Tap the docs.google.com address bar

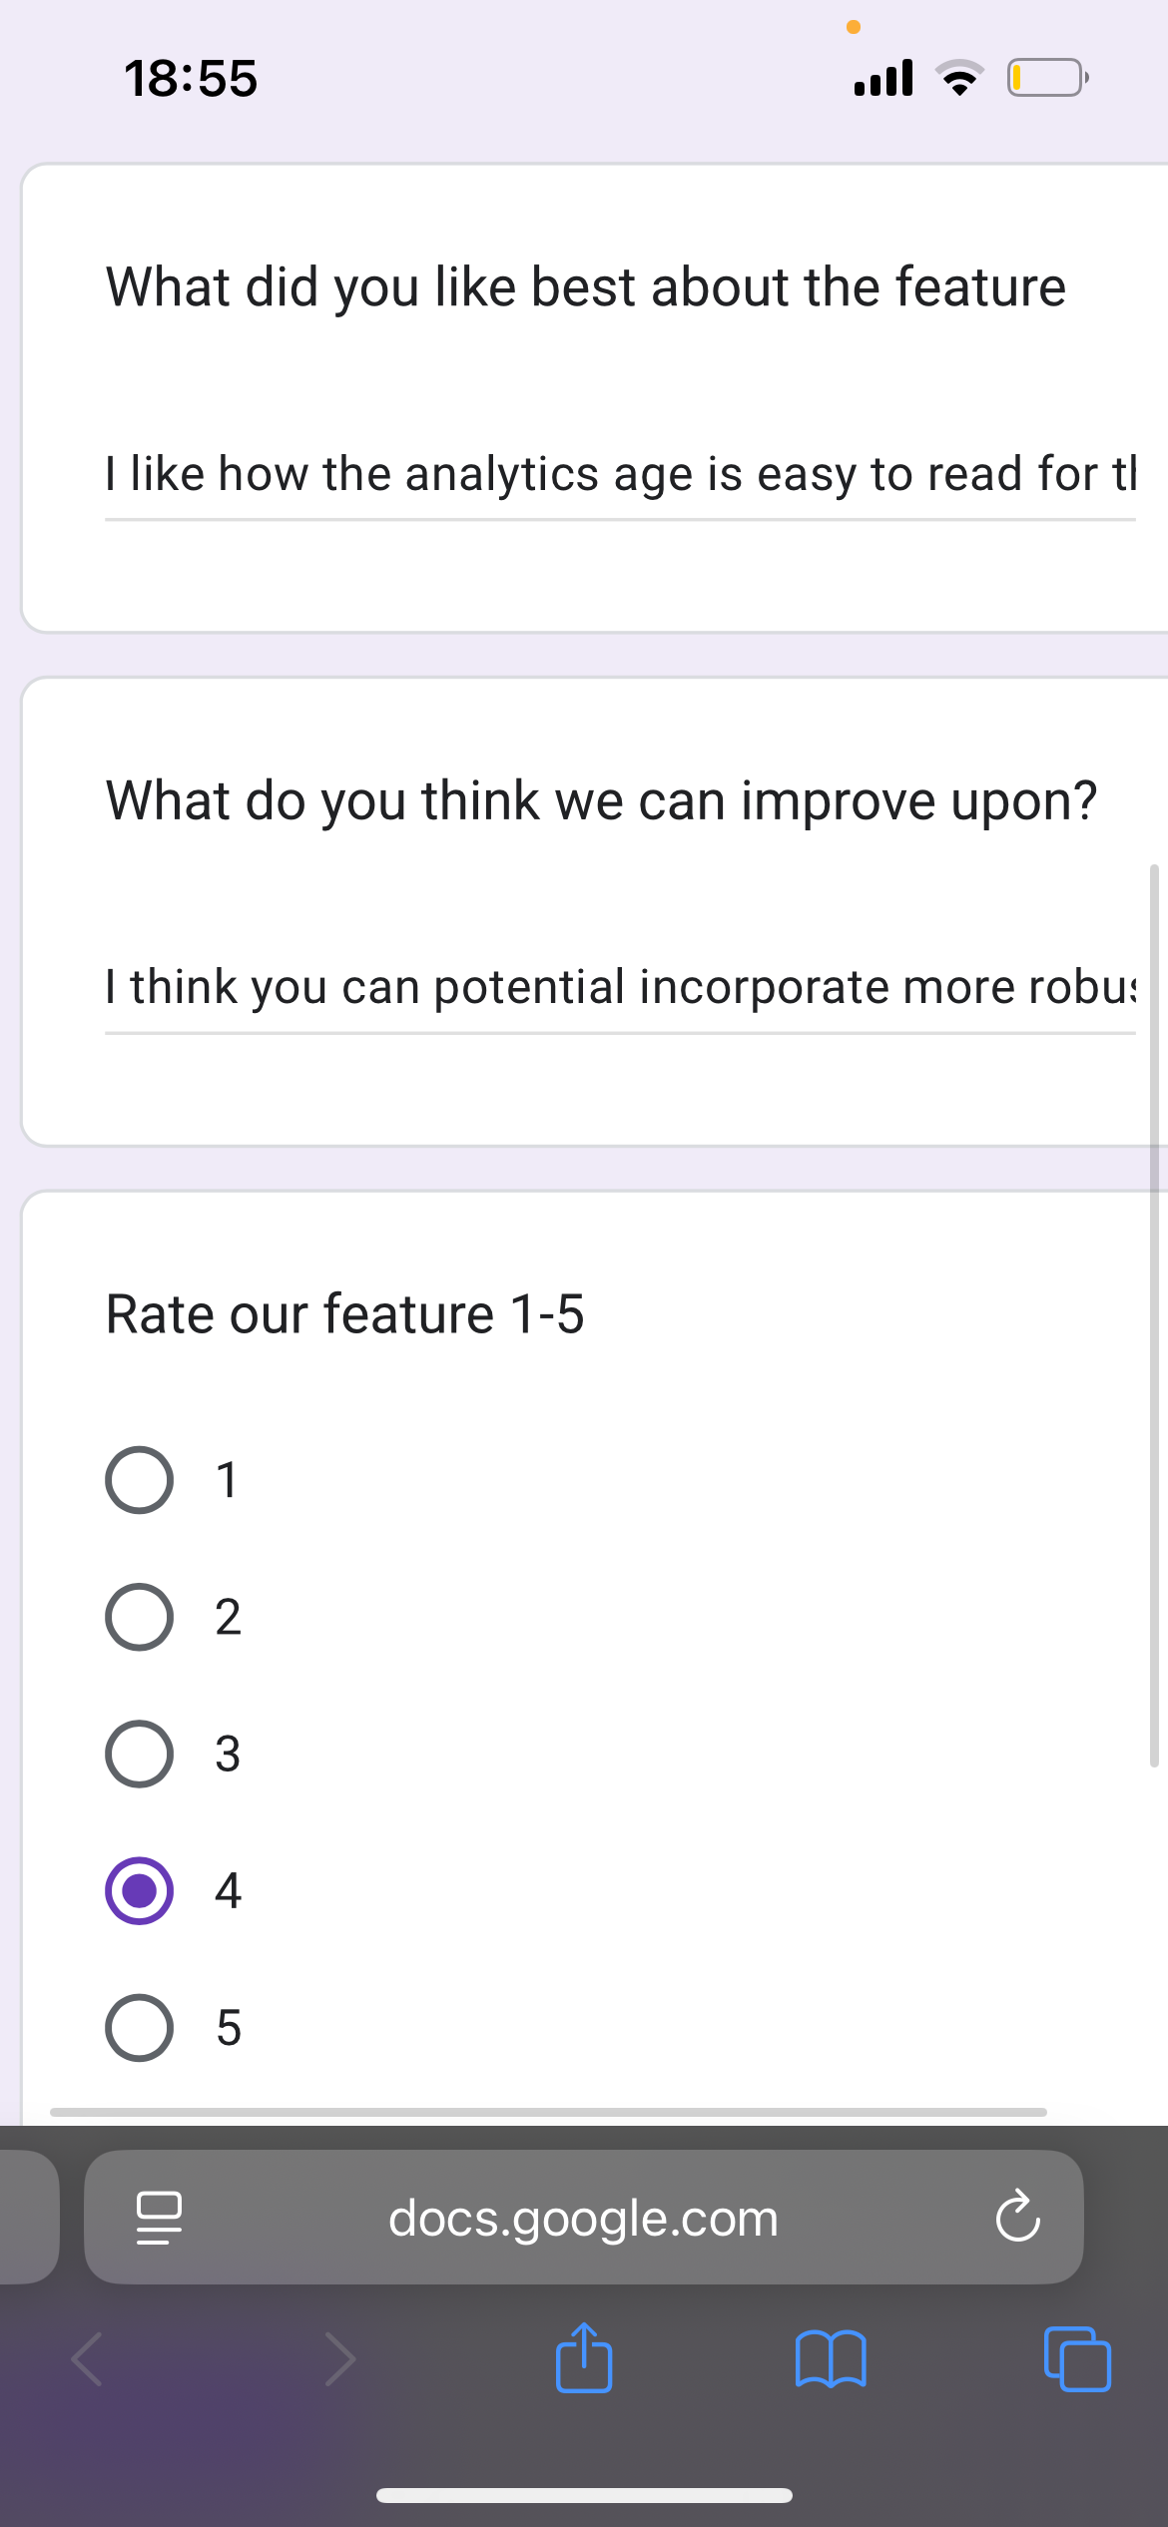click(x=584, y=2217)
